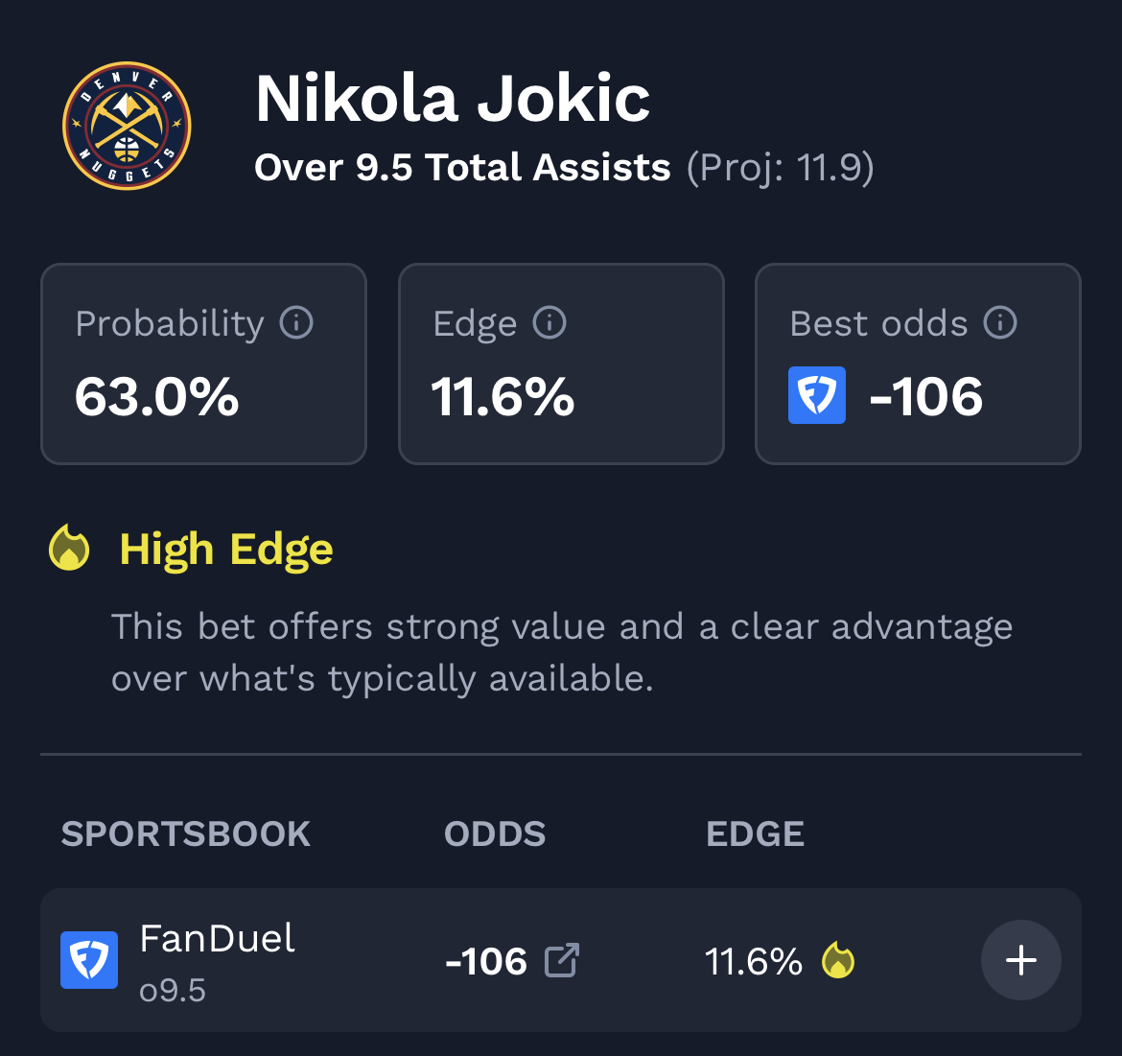Screen dimensions: 1122x1056
Task: Click the SPORTSBOOK column header
Action: (186, 834)
